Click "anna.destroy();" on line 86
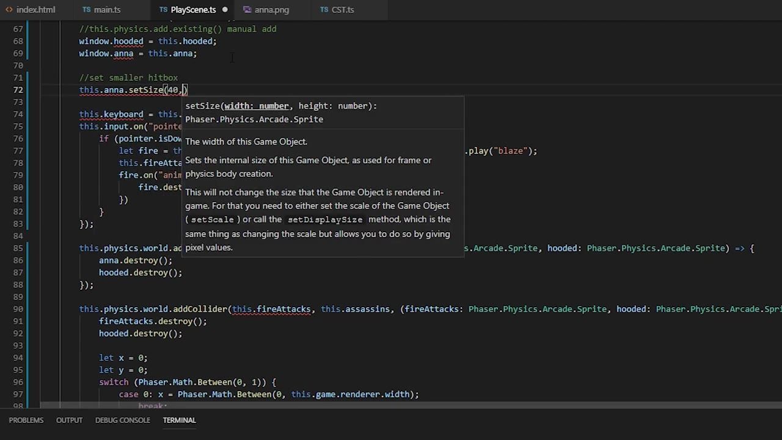Image resolution: width=782 pixels, height=440 pixels. click(136, 260)
